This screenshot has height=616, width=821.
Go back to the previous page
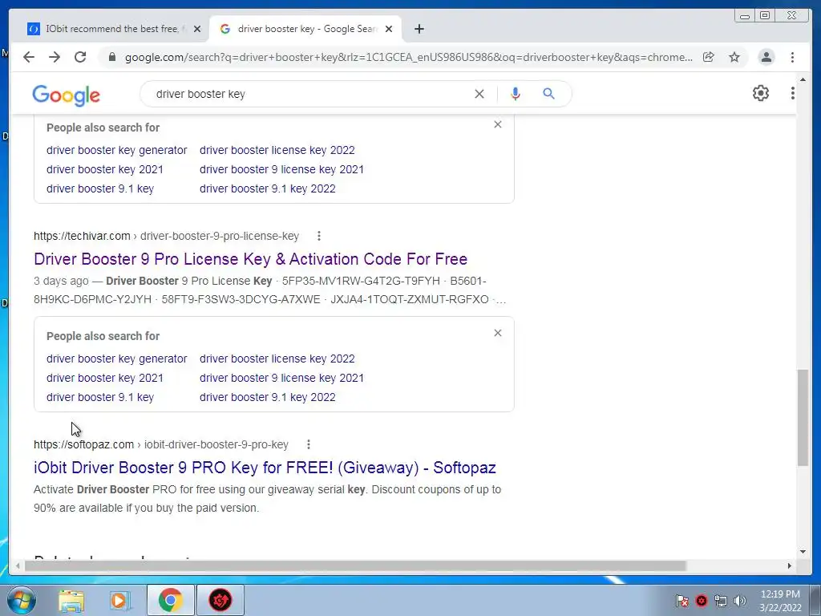click(x=29, y=57)
